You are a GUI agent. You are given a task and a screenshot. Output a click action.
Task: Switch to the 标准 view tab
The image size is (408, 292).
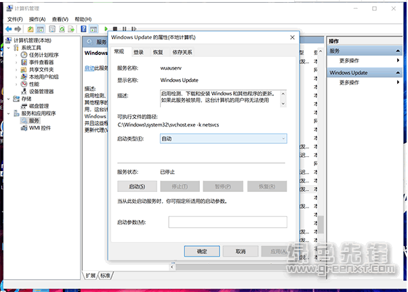tap(105, 275)
